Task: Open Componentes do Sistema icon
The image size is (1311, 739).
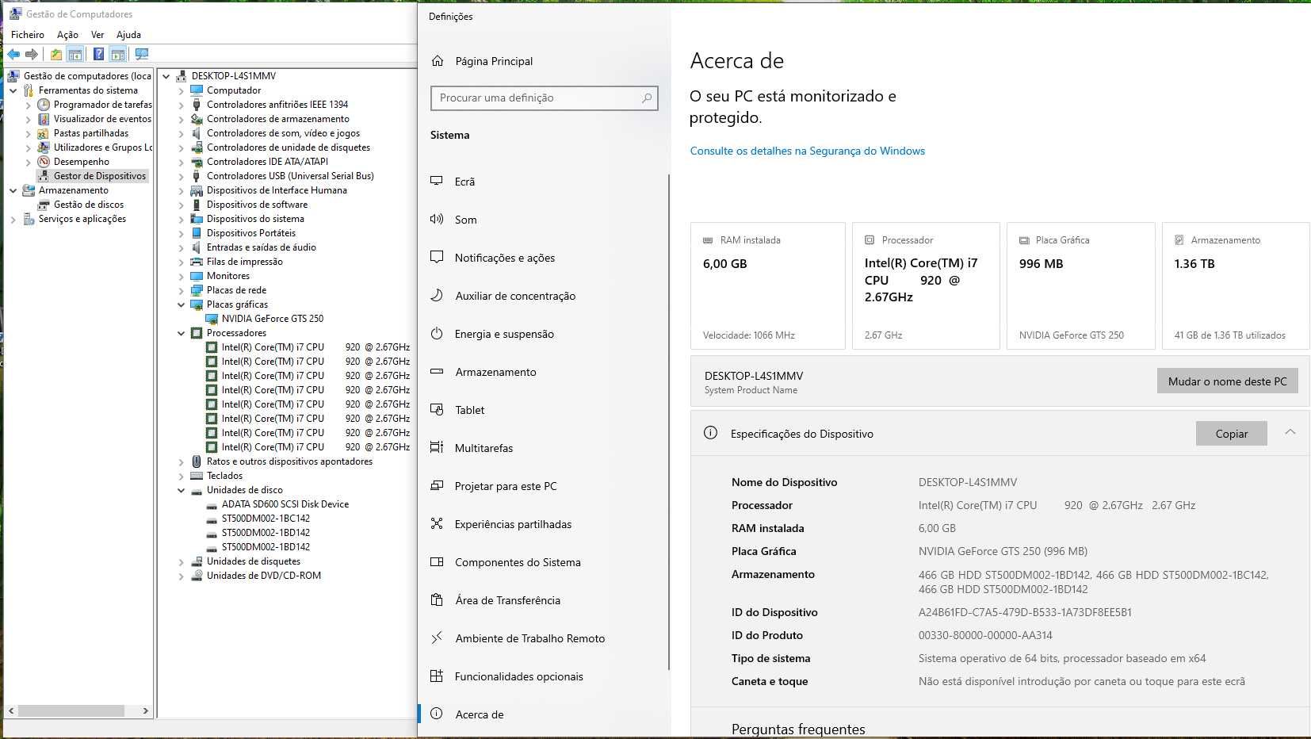Action: 437,561
